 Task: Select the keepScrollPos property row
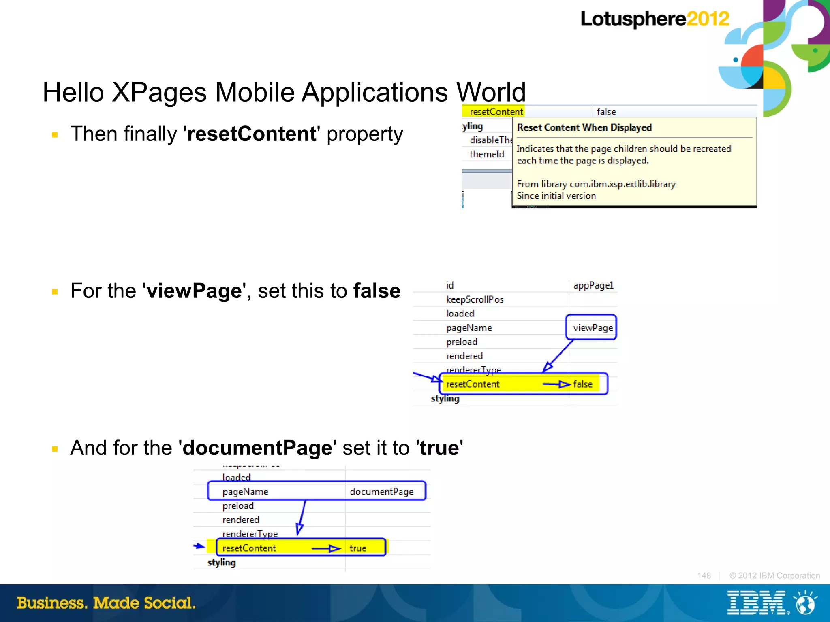(515, 299)
